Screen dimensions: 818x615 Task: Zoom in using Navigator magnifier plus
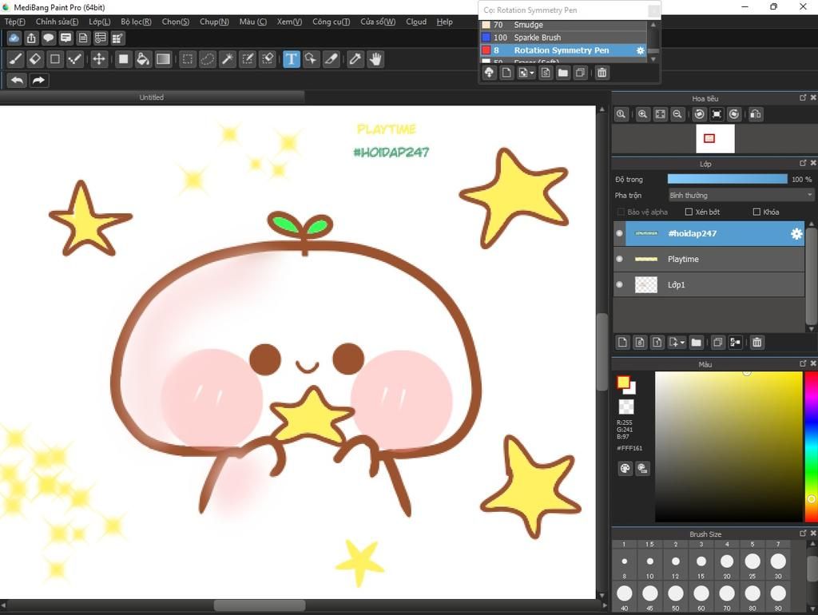pos(643,114)
